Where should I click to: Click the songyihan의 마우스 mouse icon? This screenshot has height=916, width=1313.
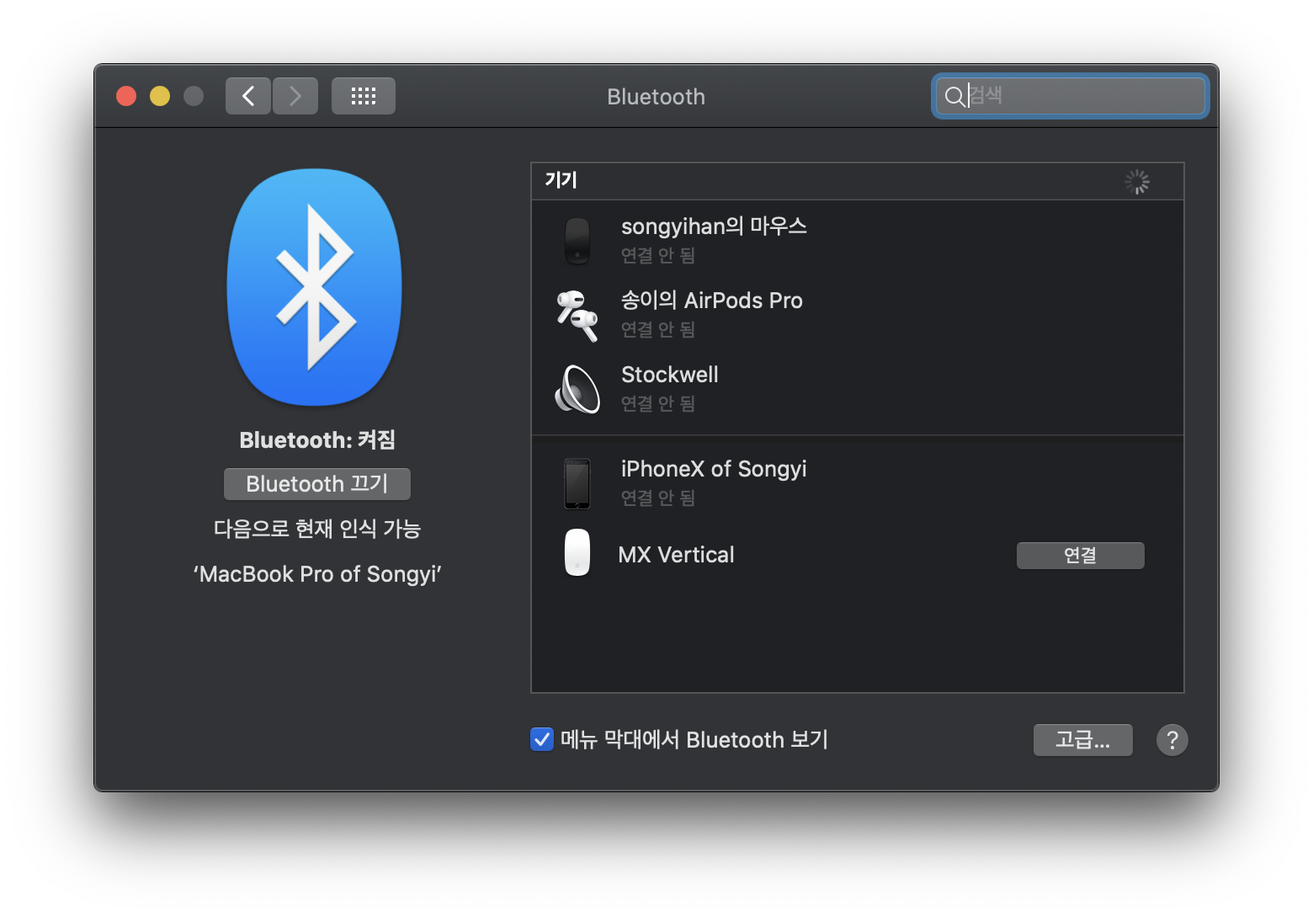(577, 241)
